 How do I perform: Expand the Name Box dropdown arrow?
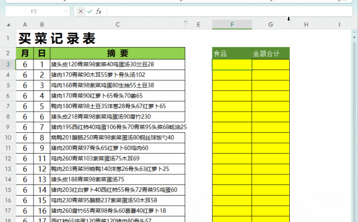click(x=65, y=11)
